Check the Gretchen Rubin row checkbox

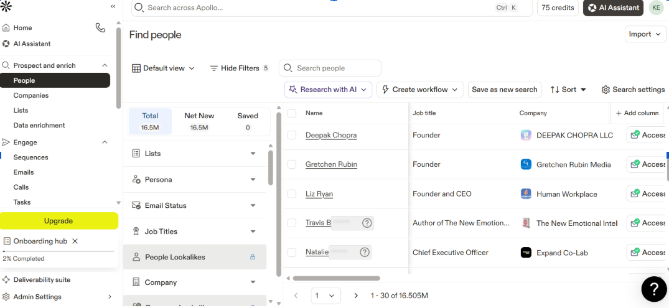pos(292,164)
